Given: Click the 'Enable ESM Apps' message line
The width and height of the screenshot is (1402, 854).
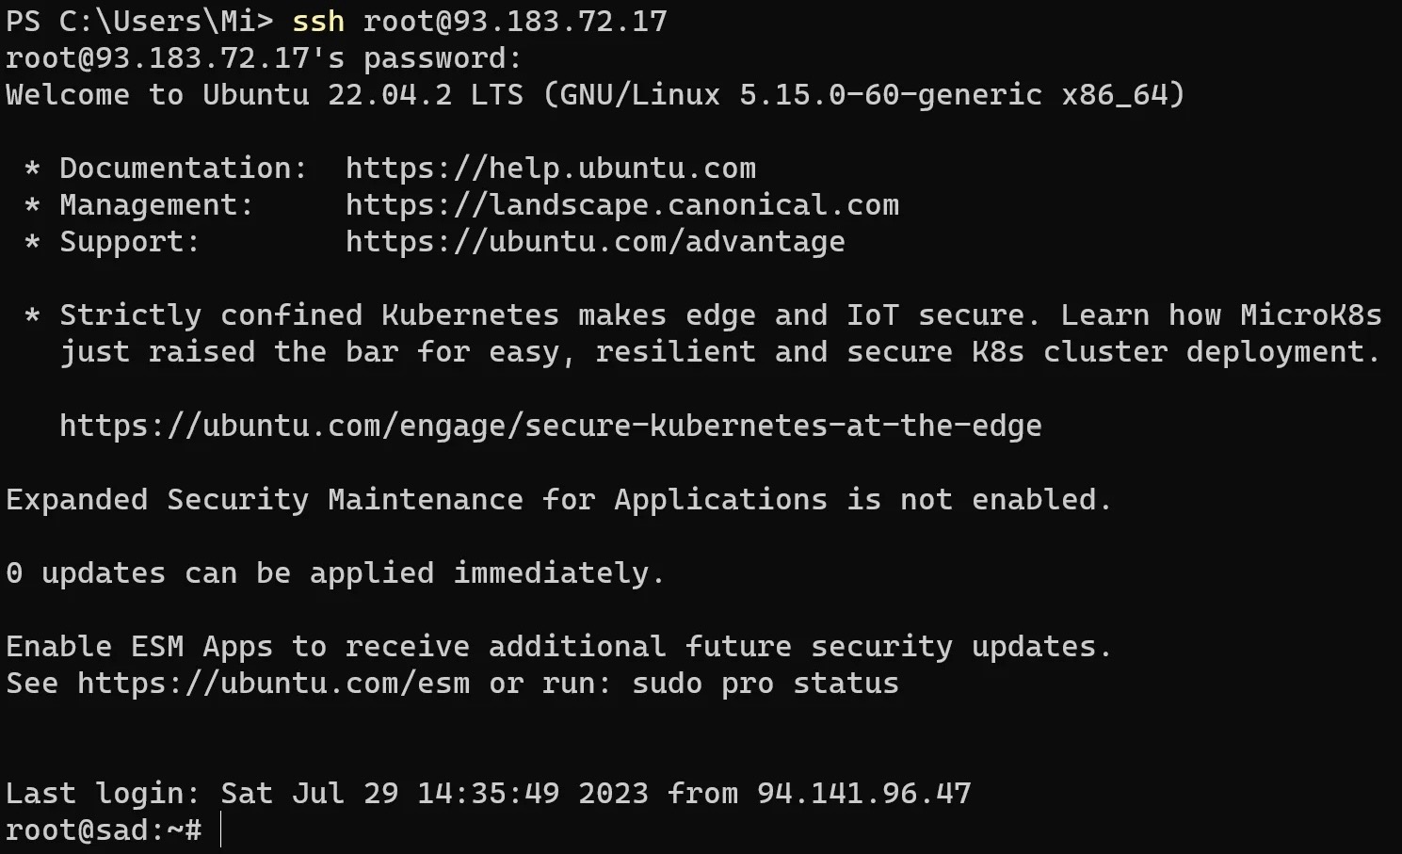Looking at the screenshot, I should click(x=557, y=647).
